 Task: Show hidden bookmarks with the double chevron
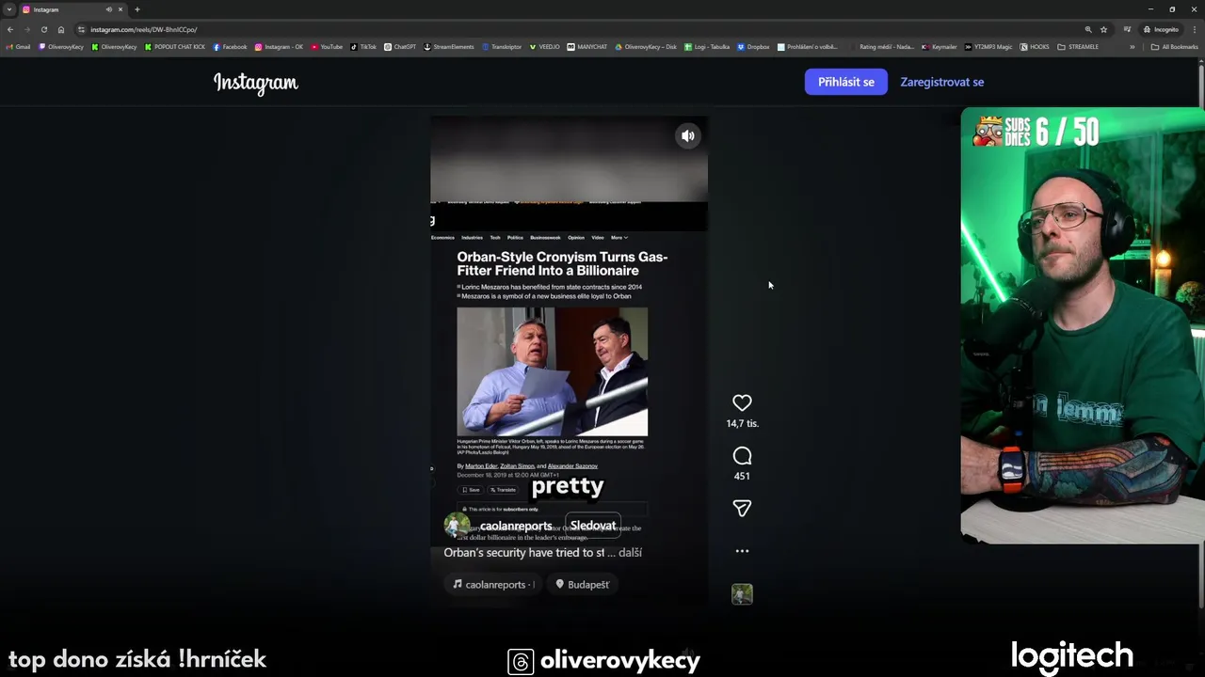tap(1133, 47)
